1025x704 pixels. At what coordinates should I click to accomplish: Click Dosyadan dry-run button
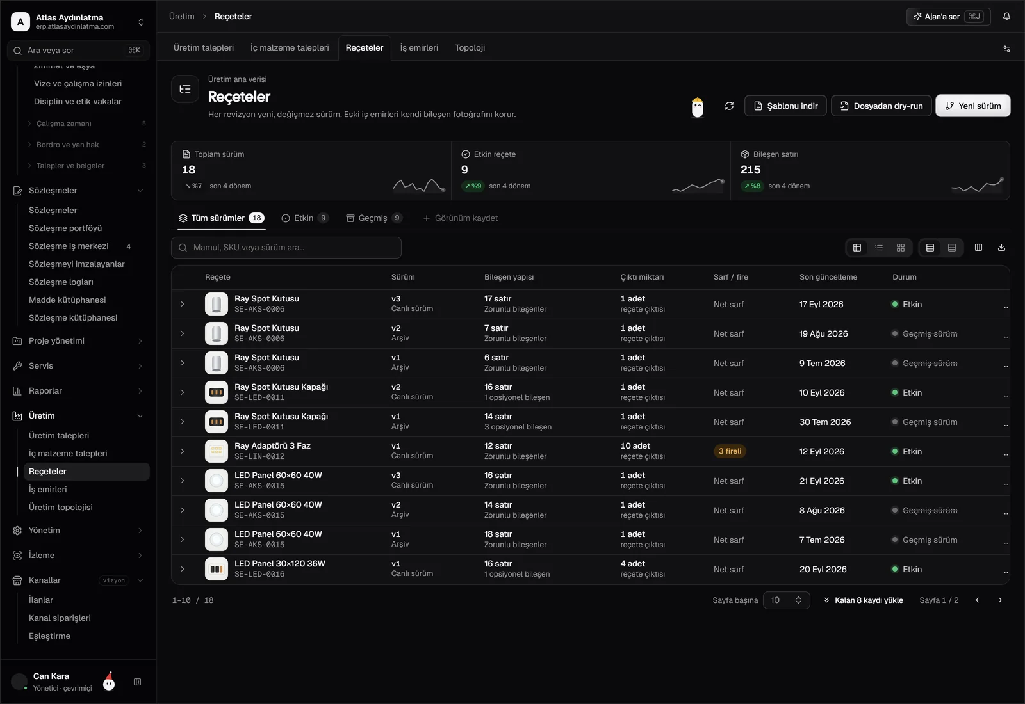[x=881, y=106]
